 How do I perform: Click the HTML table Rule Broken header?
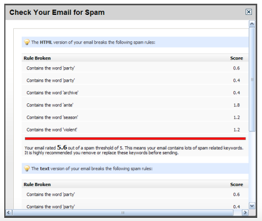click(37, 58)
